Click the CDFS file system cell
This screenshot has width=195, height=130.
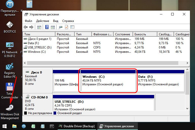(x=97, y=47)
